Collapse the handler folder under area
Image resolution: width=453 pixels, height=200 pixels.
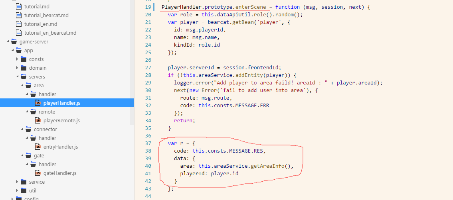tap(27, 94)
